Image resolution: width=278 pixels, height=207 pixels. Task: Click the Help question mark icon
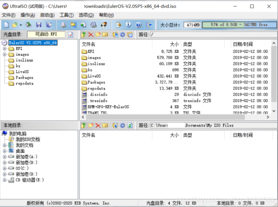[x=139, y=25]
